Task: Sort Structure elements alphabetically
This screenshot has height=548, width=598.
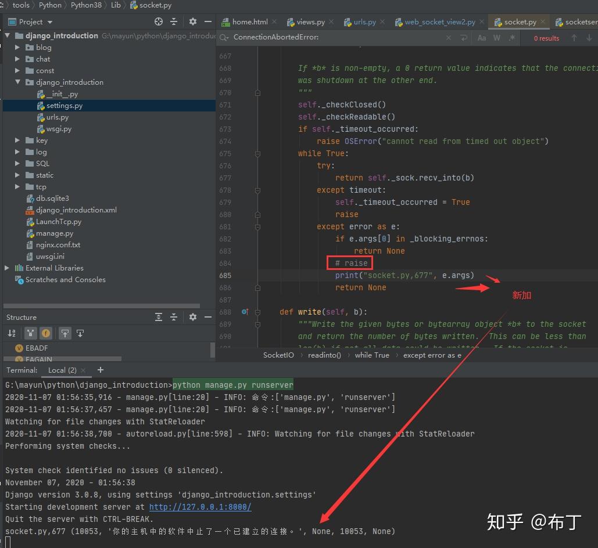Action: click(12, 333)
